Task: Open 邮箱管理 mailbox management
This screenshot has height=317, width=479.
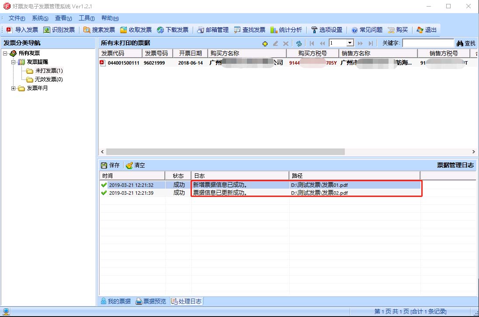Action: [213, 30]
